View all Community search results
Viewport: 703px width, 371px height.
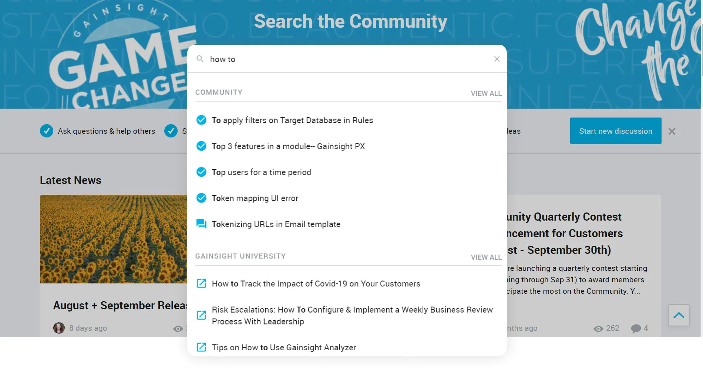point(486,93)
